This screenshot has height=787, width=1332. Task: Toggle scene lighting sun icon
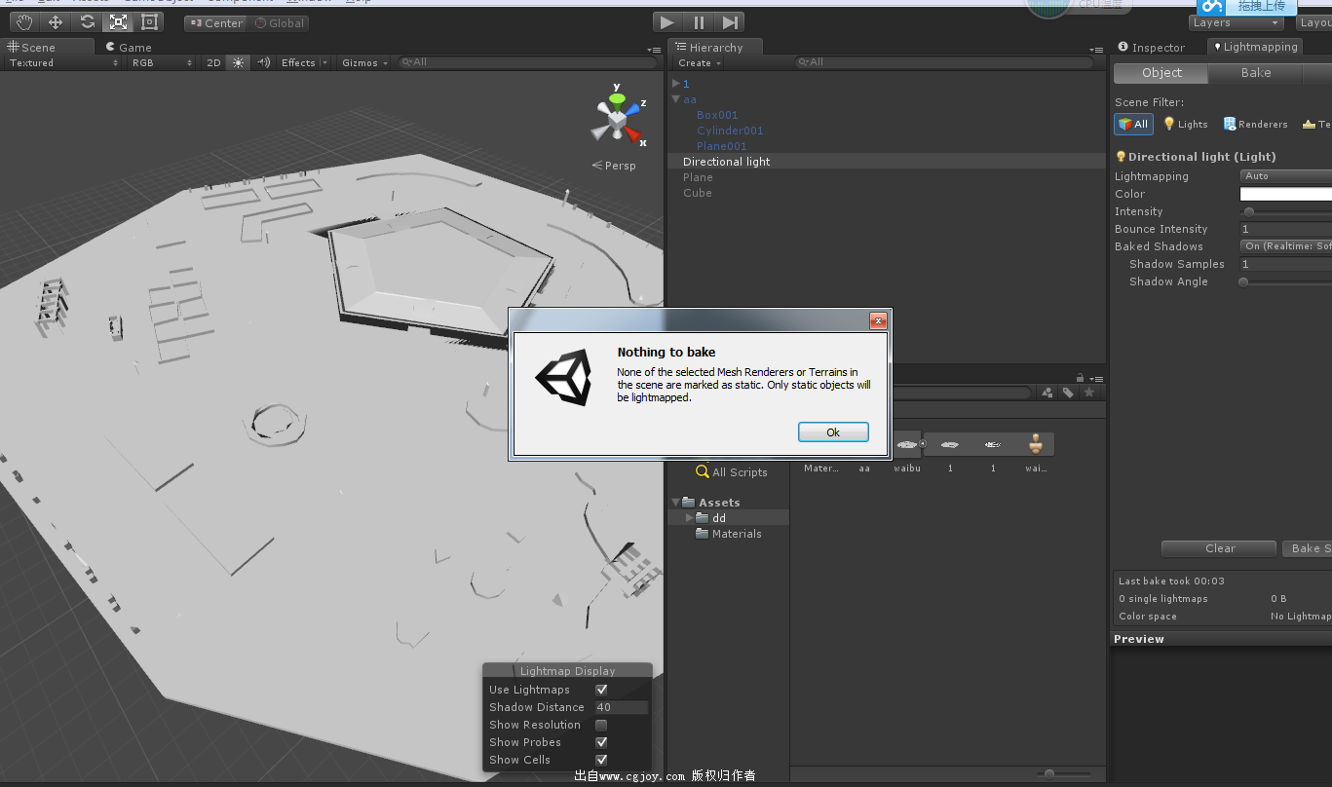pyautogui.click(x=238, y=62)
